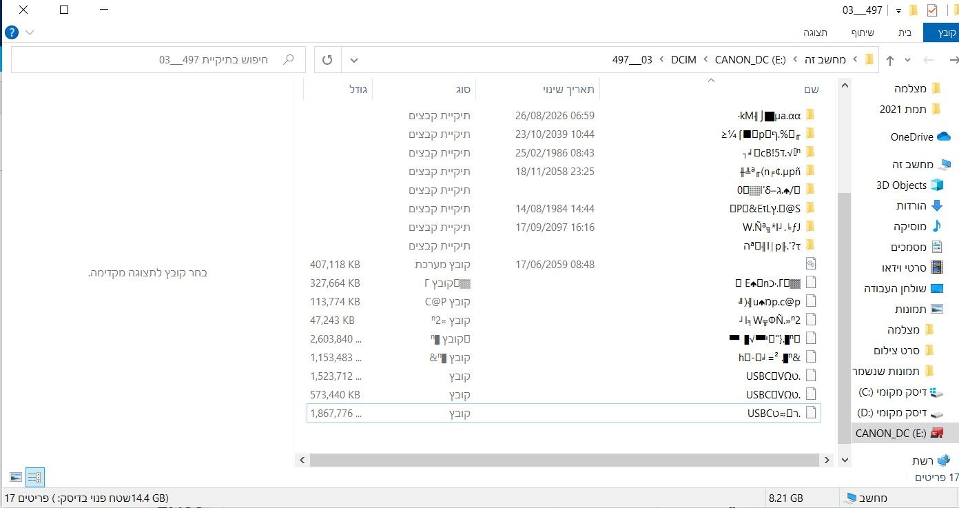Screen dimensions: 959x508
Task: Expand the chevron between מחשב זה and CANON_DC
Action: point(795,60)
